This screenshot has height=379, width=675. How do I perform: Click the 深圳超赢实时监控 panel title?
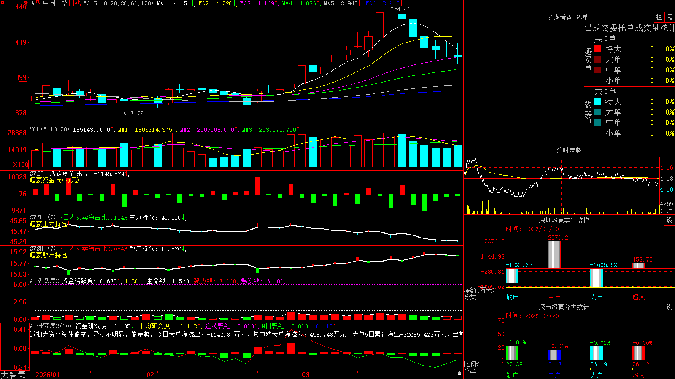point(564,220)
